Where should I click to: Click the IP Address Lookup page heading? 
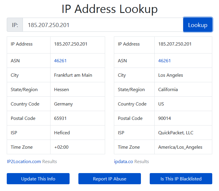click(109, 9)
